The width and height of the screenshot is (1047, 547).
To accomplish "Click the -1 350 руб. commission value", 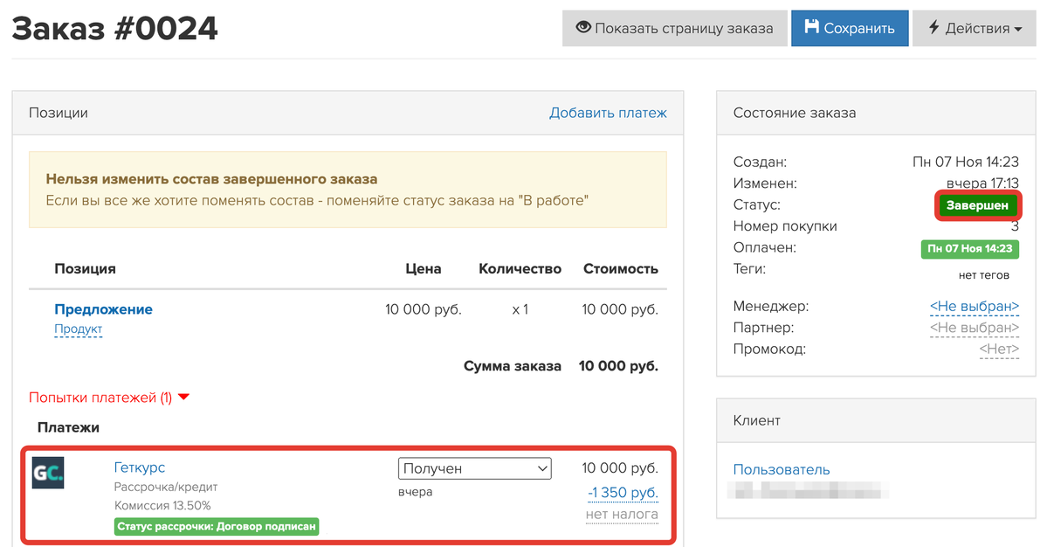I will pyautogui.click(x=623, y=492).
